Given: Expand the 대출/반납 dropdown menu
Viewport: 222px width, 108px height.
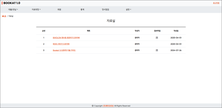Looking at the screenshot, I should (13, 10).
